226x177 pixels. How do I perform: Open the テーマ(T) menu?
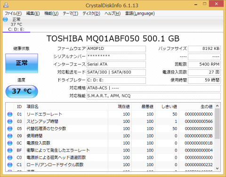pyautogui.click(x=71, y=14)
